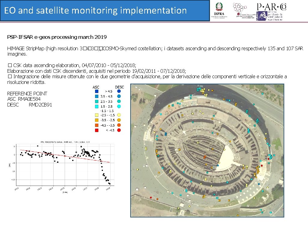Select the ASC 2.5 - 3.5 teal square
This screenshot has width=308, height=231.
97,102
